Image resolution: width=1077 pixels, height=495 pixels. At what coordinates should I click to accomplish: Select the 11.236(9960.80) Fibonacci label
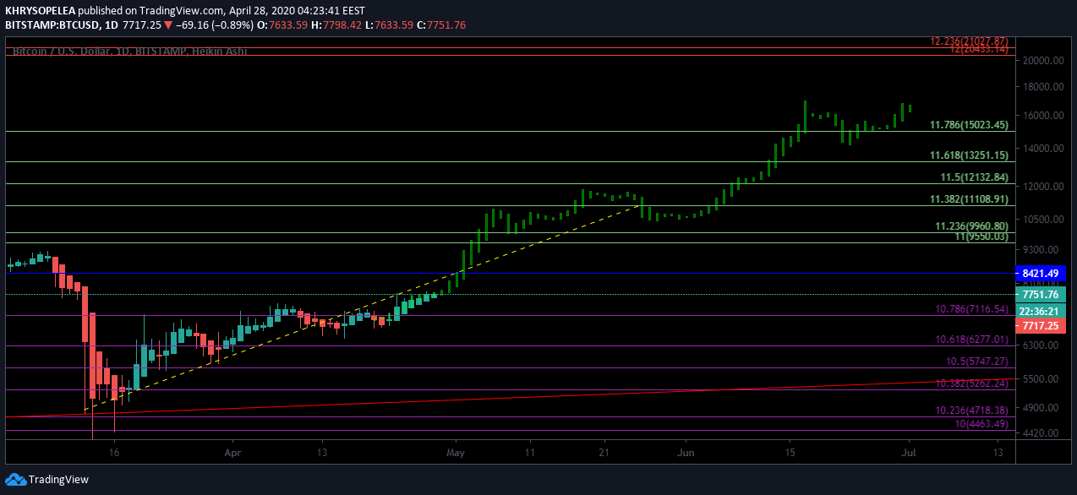click(971, 226)
